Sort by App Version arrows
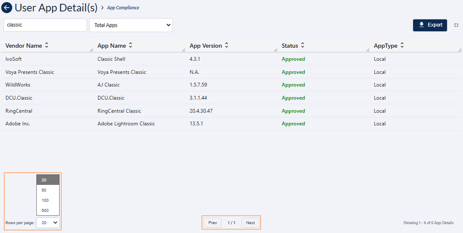 226,46
